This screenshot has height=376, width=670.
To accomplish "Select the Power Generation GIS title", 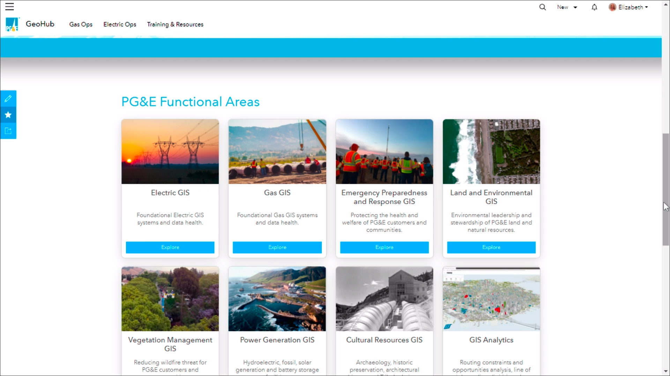I will click(277, 340).
